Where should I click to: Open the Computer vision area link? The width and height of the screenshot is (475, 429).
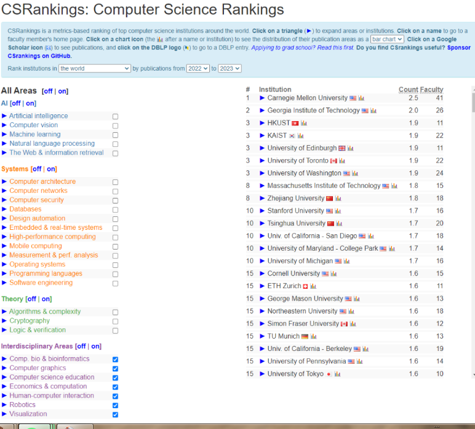tap(33, 125)
